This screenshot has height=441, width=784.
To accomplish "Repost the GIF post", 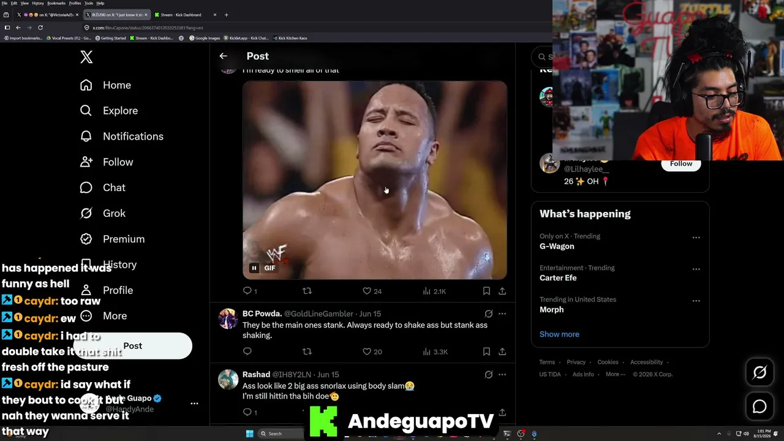I will (307, 291).
